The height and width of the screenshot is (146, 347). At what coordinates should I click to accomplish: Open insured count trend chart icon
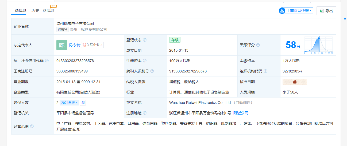coord(83,103)
